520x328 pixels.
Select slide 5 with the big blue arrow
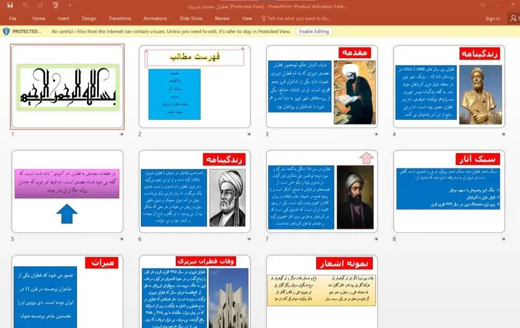pyautogui.click(x=67, y=192)
